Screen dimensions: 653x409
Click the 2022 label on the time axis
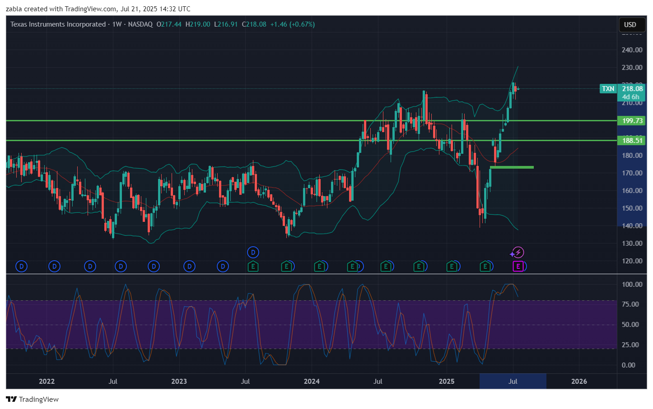click(47, 381)
